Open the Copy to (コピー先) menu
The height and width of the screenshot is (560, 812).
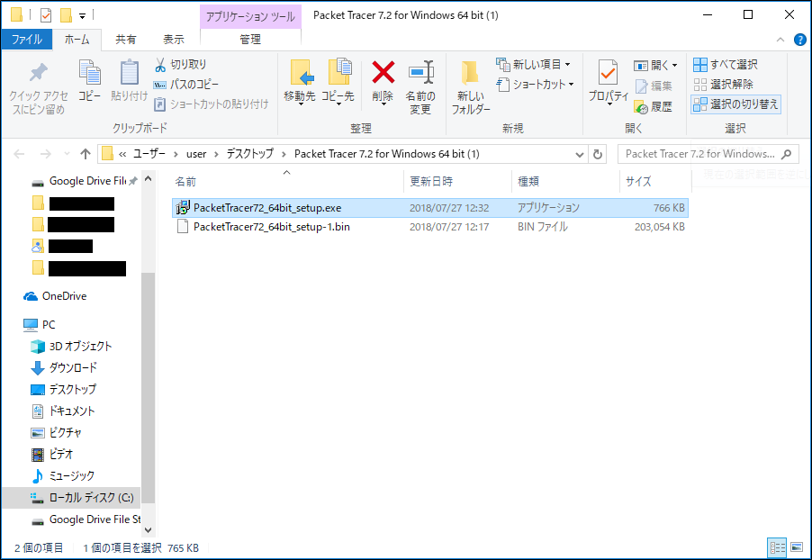pos(338,83)
